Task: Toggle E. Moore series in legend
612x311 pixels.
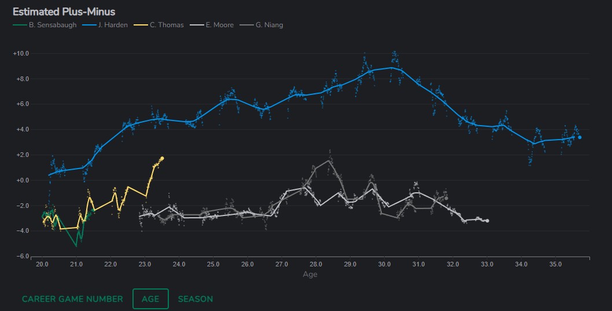Action: [220, 25]
